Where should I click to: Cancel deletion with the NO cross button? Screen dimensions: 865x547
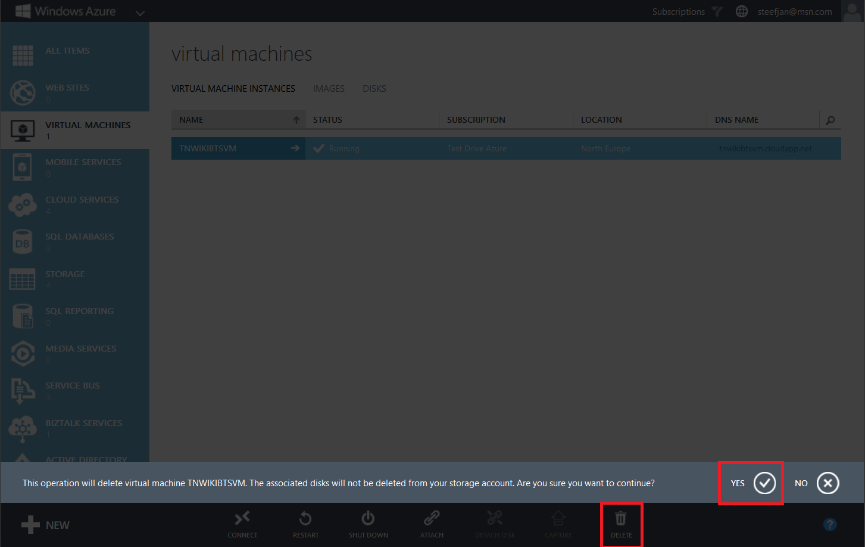pos(827,483)
